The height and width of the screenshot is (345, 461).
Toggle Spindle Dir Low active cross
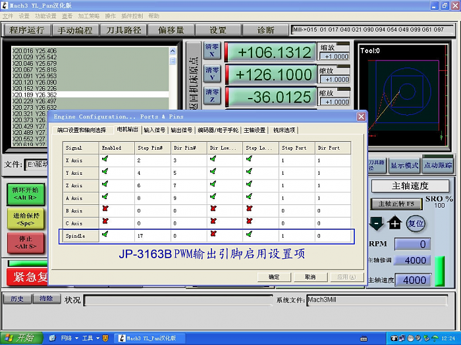(213, 234)
